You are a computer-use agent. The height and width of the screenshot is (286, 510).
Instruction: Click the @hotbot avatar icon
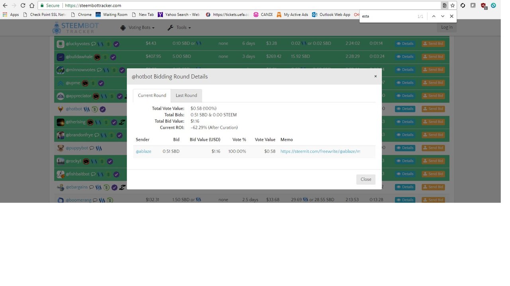point(60,109)
